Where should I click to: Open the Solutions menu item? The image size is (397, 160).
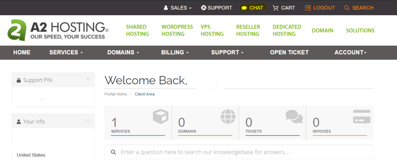pos(360,30)
